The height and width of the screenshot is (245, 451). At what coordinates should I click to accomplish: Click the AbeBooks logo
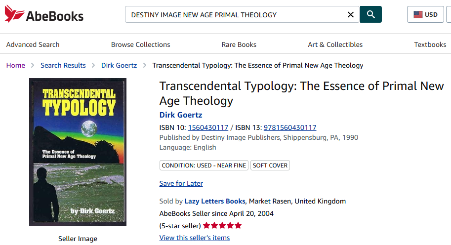point(44,14)
